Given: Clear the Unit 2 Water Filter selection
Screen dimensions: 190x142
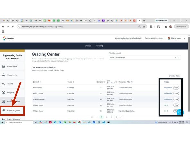Looking at the screenshot, I should tap(175, 58).
